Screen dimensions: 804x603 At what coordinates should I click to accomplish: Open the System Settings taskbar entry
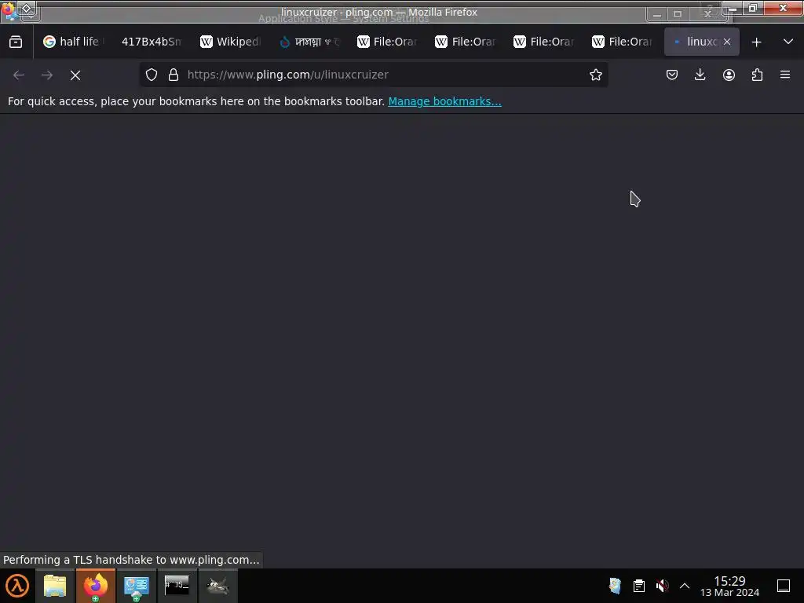tap(137, 586)
